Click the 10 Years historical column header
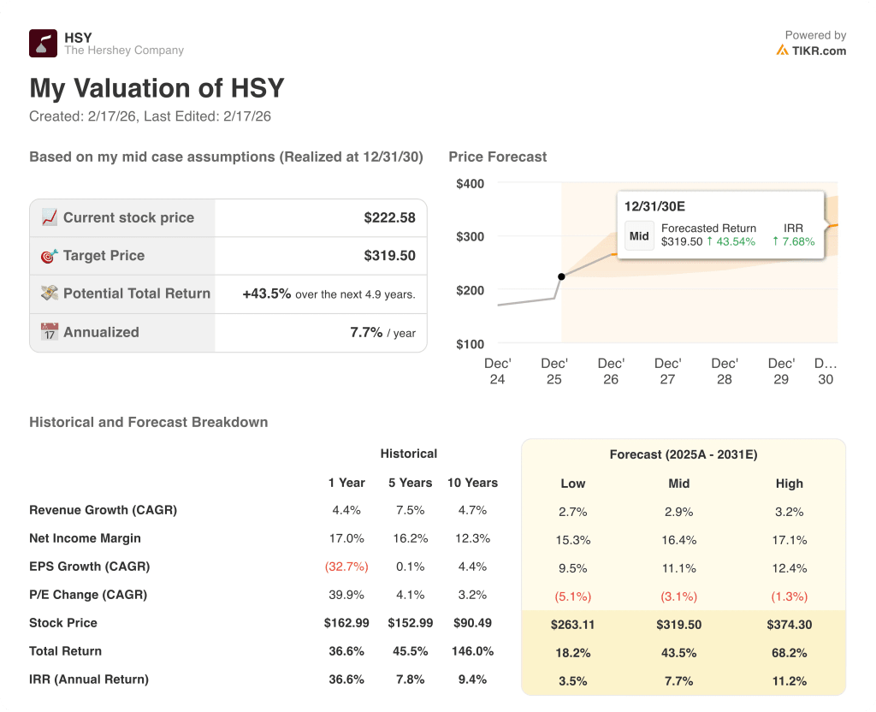876x712 pixels. click(472, 483)
